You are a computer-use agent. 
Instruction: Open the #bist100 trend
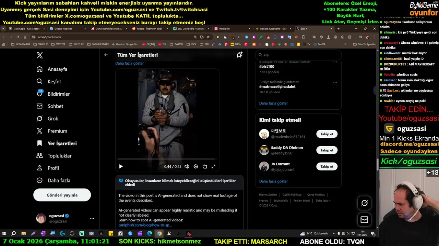tap(267, 67)
